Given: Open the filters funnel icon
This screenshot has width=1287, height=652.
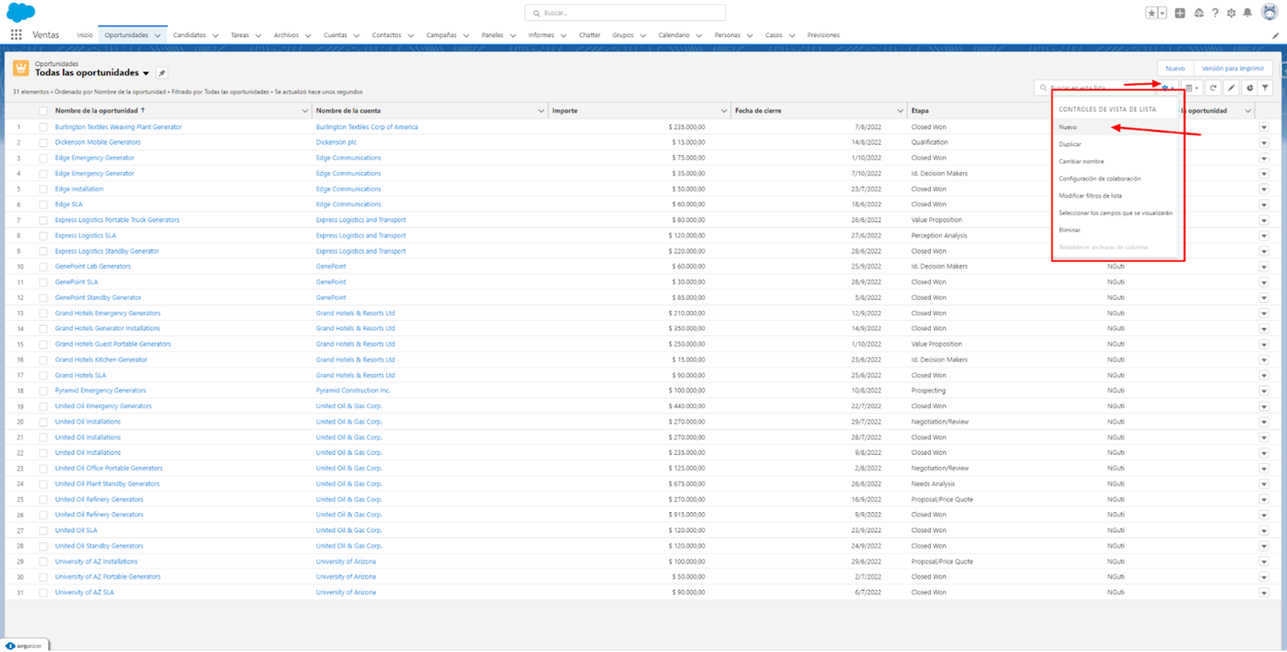Looking at the screenshot, I should click(x=1265, y=88).
